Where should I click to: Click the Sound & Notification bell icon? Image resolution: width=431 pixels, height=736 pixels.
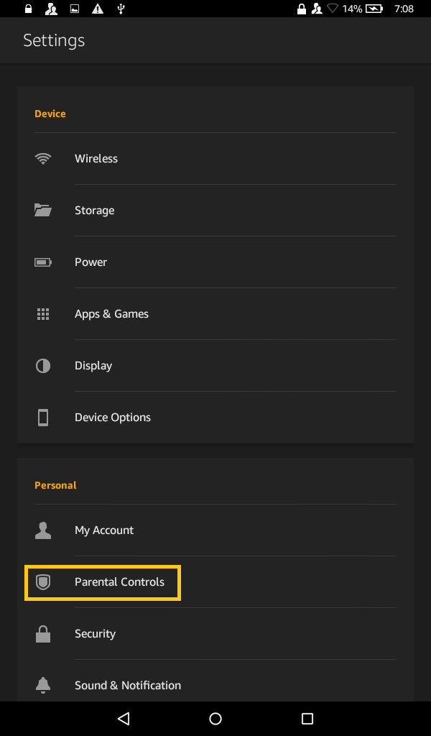pos(43,685)
